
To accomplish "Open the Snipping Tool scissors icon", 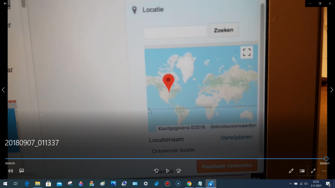I will 70,183.
